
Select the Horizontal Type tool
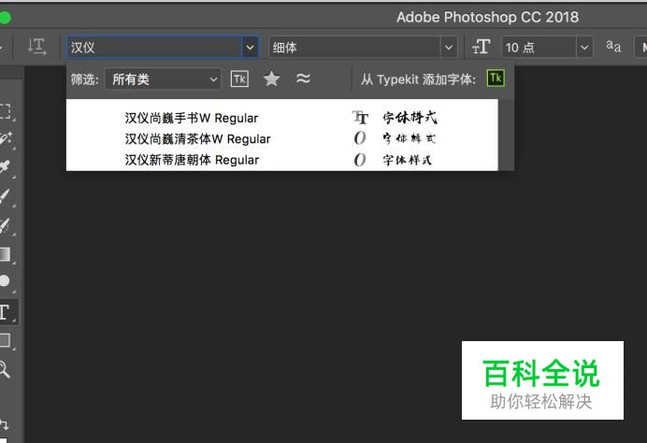click(x=5, y=312)
